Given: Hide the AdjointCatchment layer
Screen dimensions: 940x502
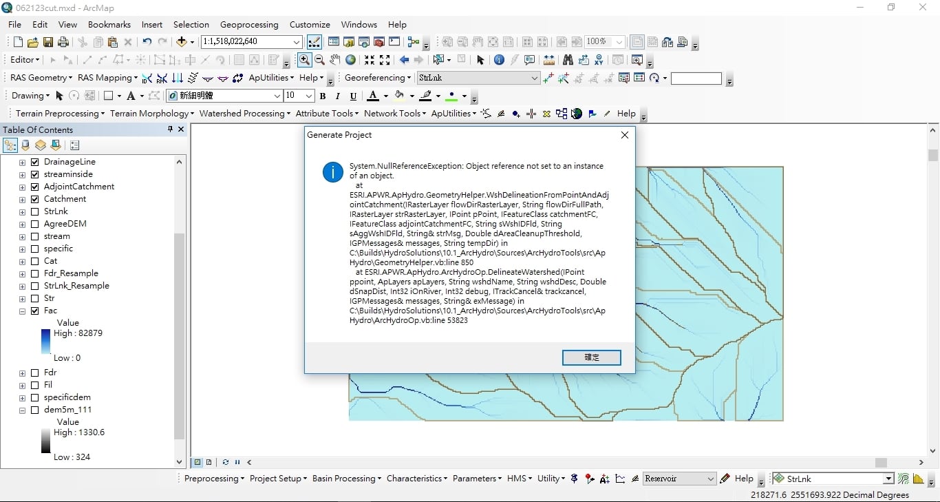Looking at the screenshot, I should pos(35,187).
